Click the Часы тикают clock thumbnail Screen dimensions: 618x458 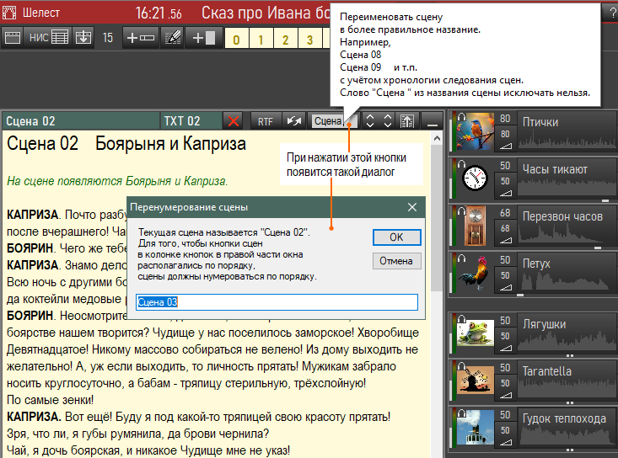coord(476,178)
